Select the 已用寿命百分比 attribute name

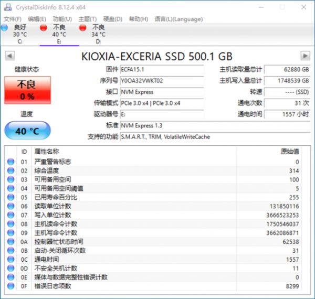pos(56,197)
